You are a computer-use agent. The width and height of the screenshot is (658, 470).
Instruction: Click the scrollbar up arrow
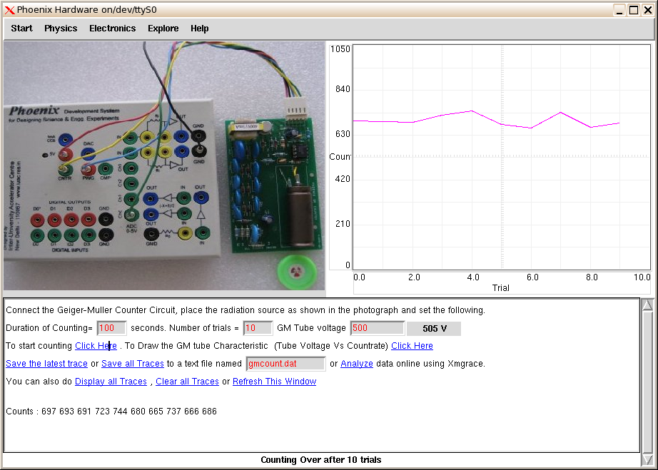point(647,305)
